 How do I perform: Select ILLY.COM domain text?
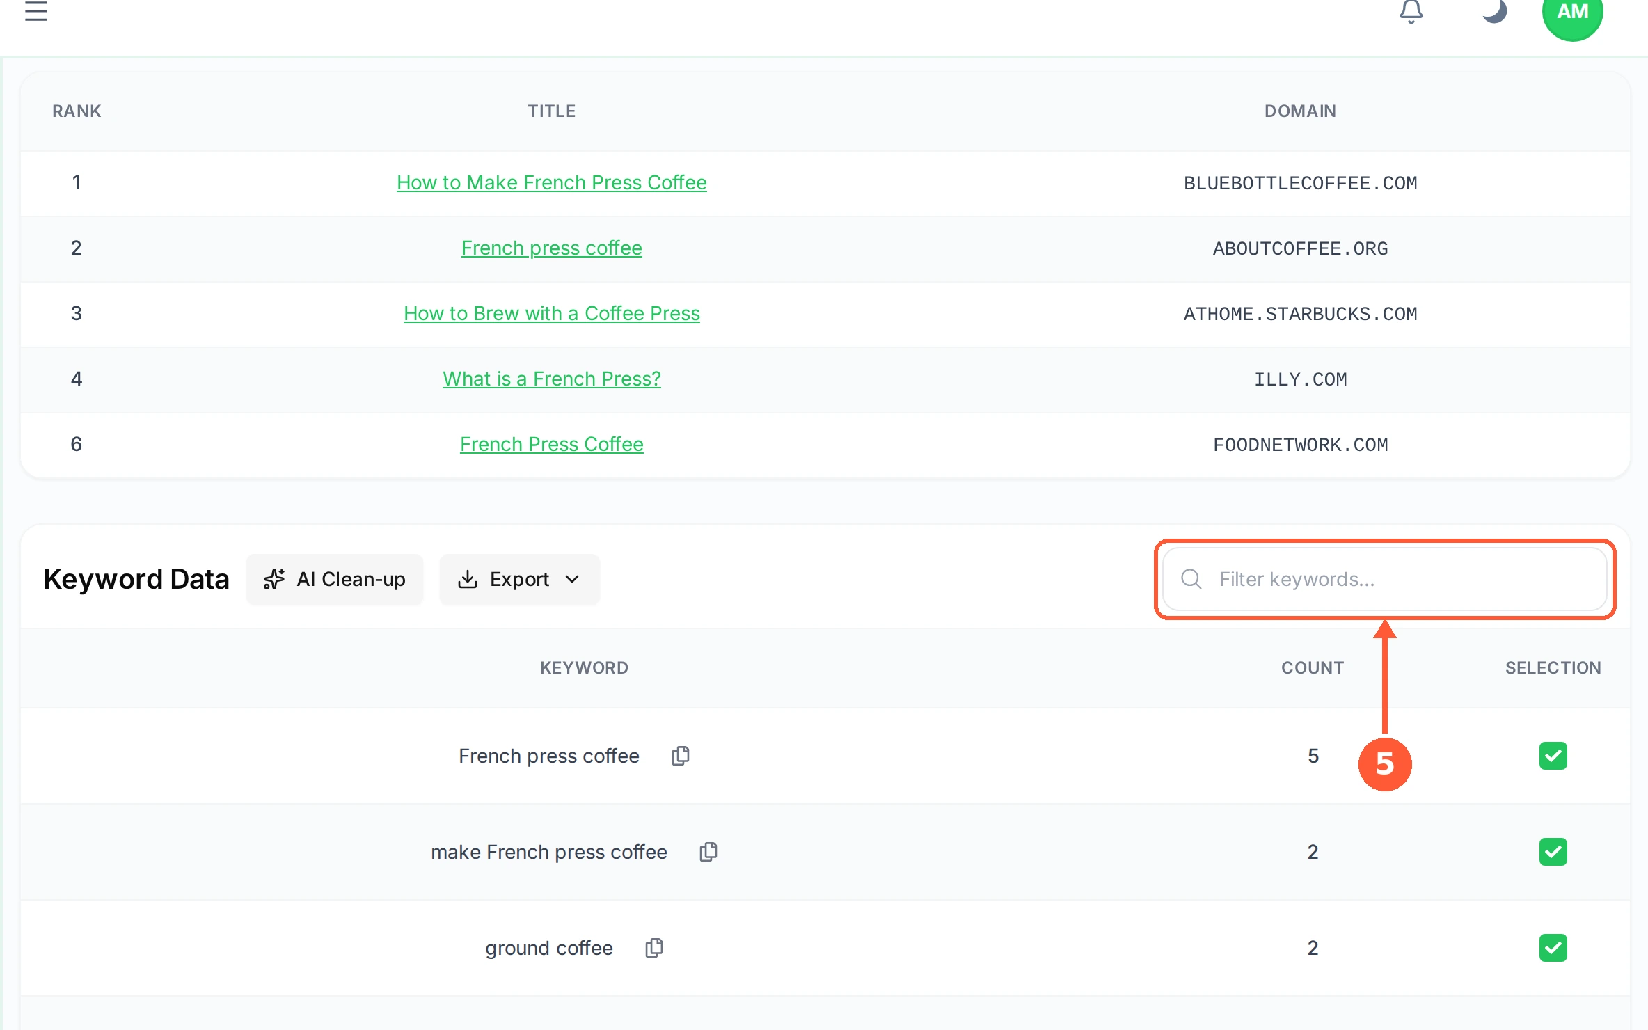pyautogui.click(x=1300, y=379)
